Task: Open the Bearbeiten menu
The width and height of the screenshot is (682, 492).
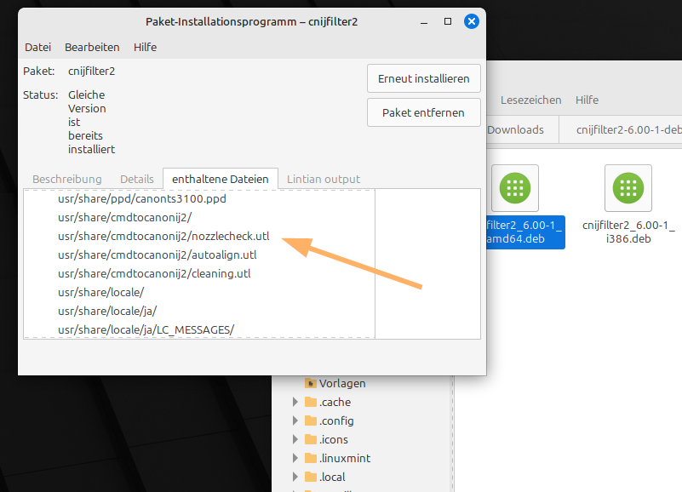Action: click(x=92, y=47)
